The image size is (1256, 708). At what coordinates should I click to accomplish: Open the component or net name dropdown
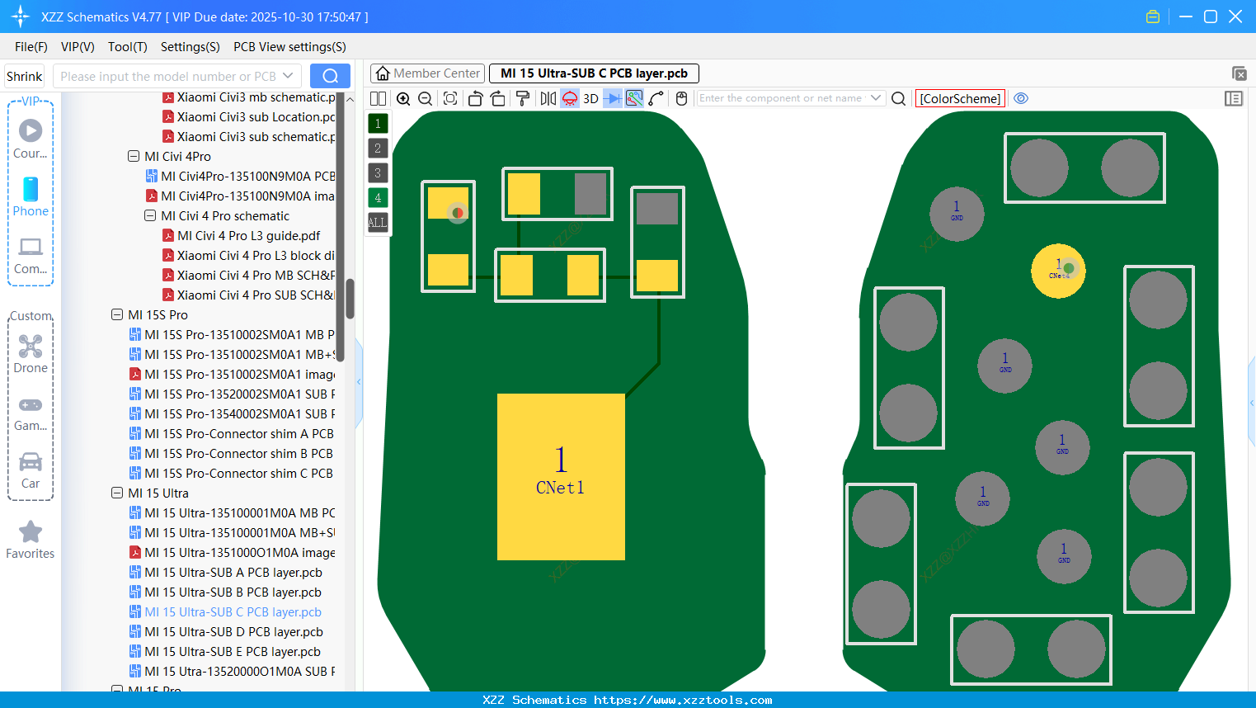(x=876, y=98)
